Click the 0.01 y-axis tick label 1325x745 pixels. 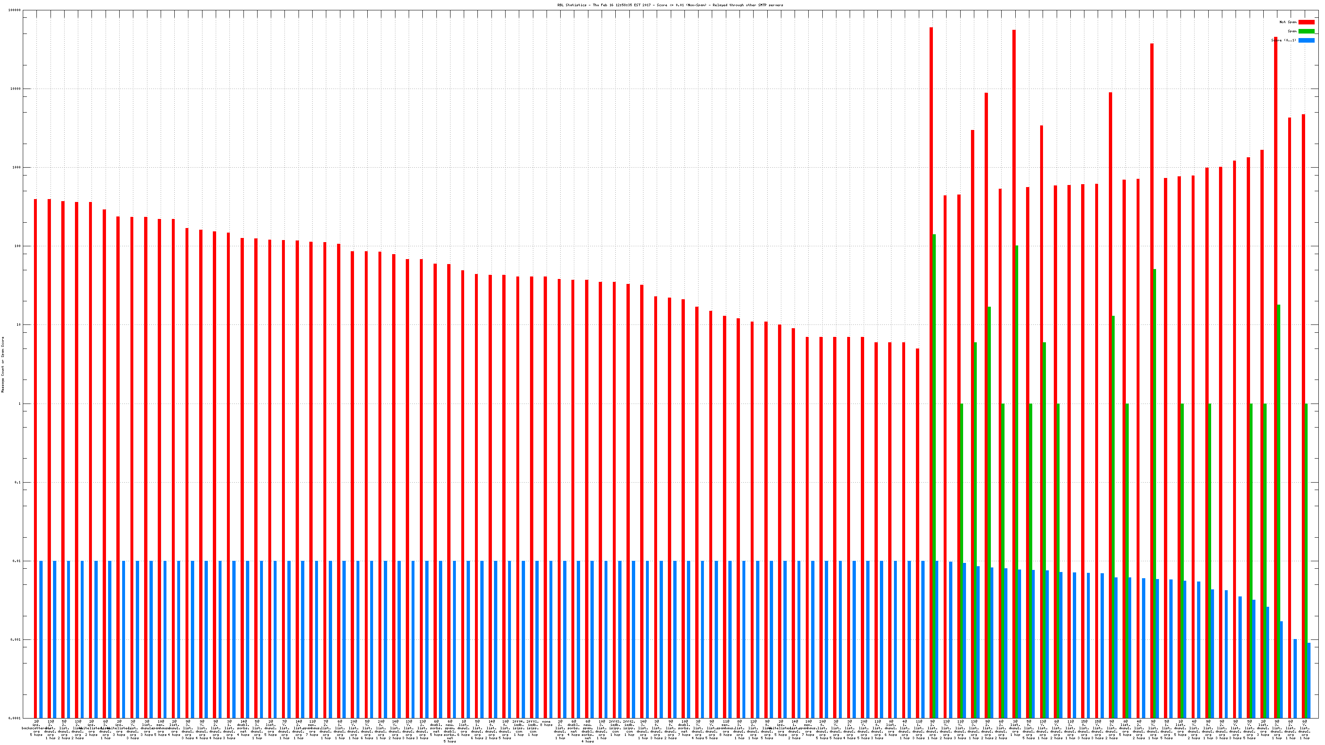click(17, 562)
